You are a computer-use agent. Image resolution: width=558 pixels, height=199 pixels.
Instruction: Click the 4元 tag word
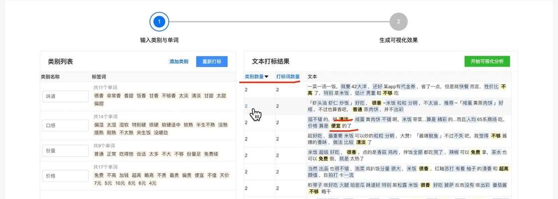point(153,183)
